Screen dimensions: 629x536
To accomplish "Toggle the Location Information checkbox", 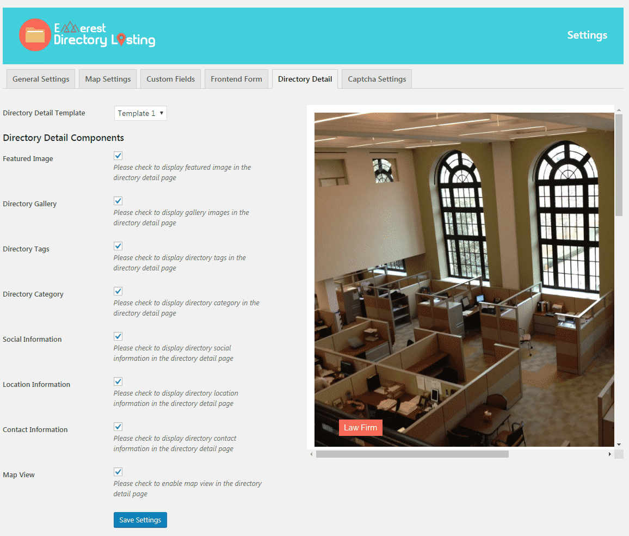I will [118, 381].
